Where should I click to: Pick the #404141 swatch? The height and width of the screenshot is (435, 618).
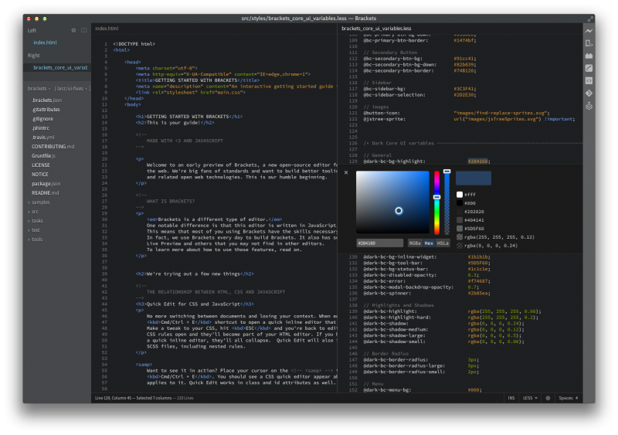click(x=460, y=220)
